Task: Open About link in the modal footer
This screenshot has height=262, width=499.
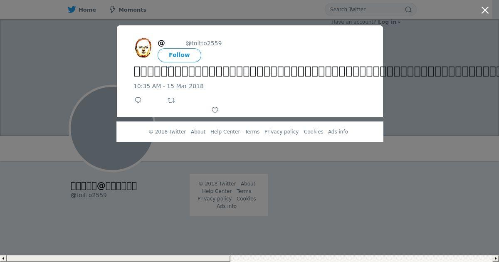Action: 198,132
